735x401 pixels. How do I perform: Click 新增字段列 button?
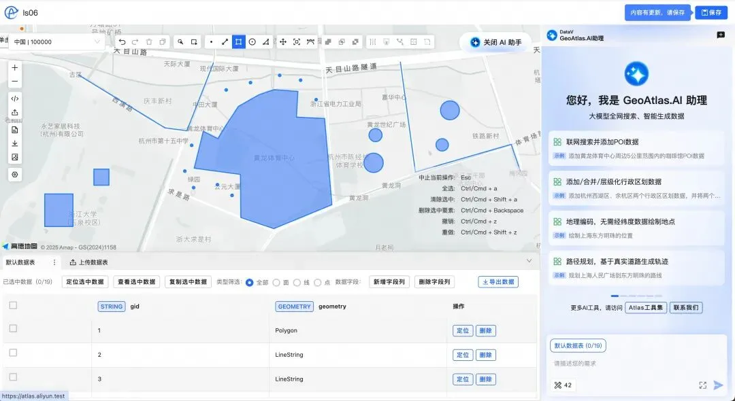tap(389, 282)
